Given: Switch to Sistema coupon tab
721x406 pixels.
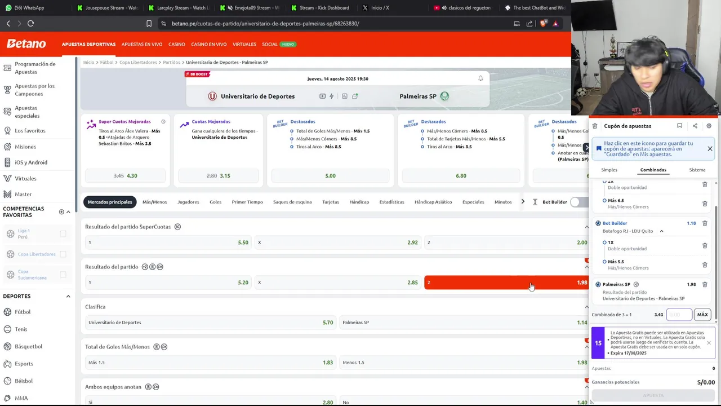Looking at the screenshot, I should pyautogui.click(x=697, y=170).
